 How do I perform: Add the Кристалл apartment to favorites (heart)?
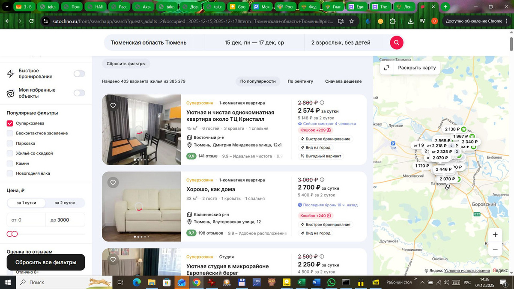[113, 105]
